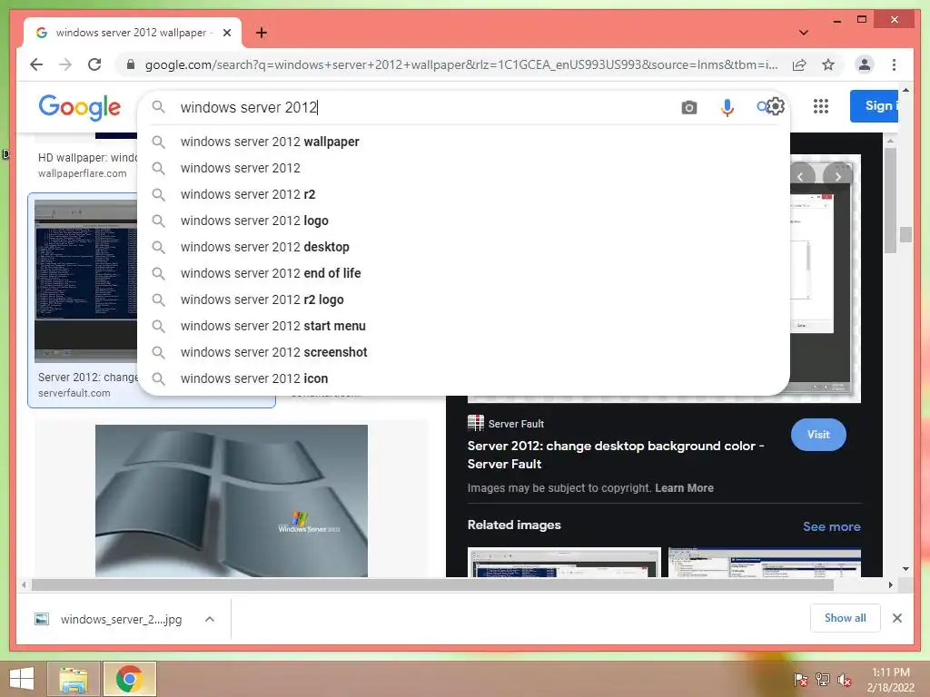Image resolution: width=930 pixels, height=697 pixels.
Task: Click the page scroll down arrow
Action: [905, 569]
